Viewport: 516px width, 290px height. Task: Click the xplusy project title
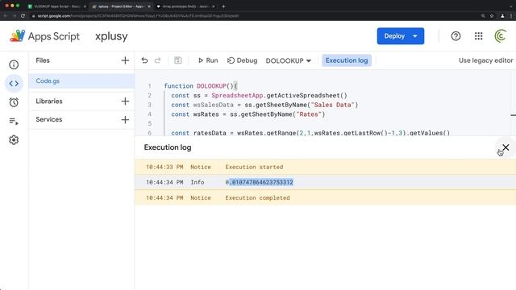(111, 36)
